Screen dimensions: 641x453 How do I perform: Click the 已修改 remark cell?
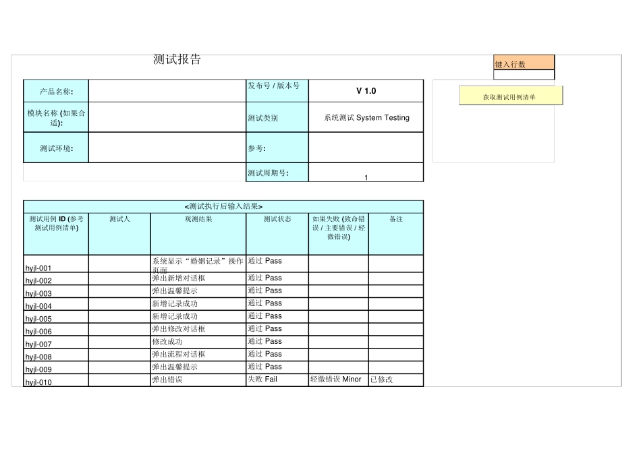coord(395,380)
